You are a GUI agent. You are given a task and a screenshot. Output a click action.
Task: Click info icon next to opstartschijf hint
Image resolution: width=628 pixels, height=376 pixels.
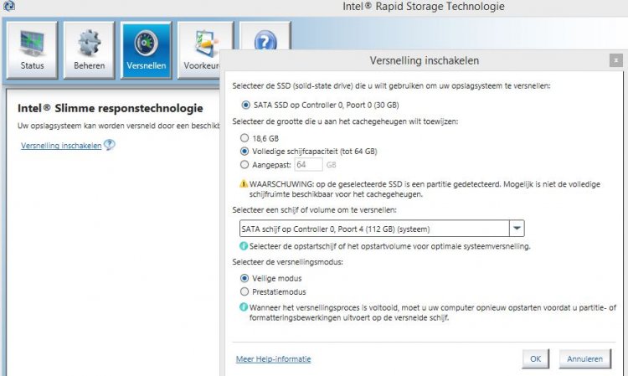point(243,246)
